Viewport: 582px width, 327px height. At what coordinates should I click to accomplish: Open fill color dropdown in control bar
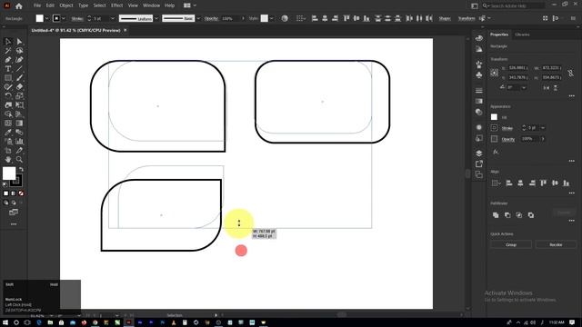click(x=46, y=18)
